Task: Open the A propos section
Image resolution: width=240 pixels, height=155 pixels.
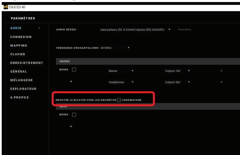Action: pyautogui.click(x=20, y=97)
